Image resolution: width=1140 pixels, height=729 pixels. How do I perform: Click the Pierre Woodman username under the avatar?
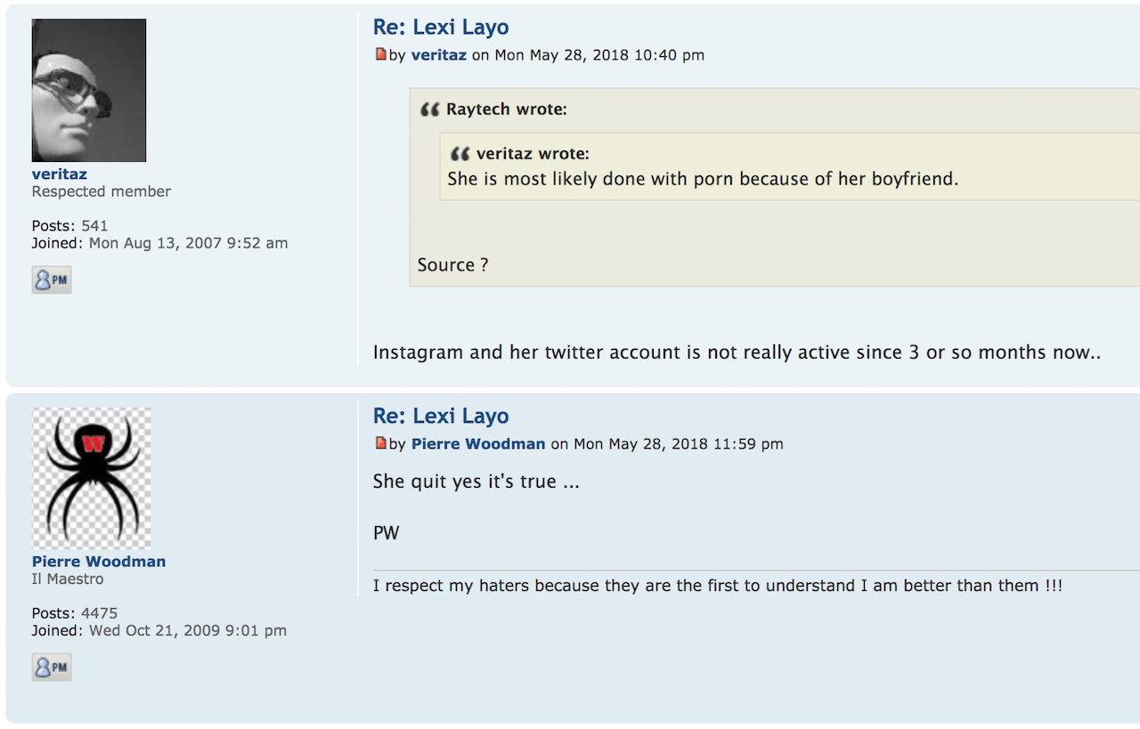tap(99, 562)
